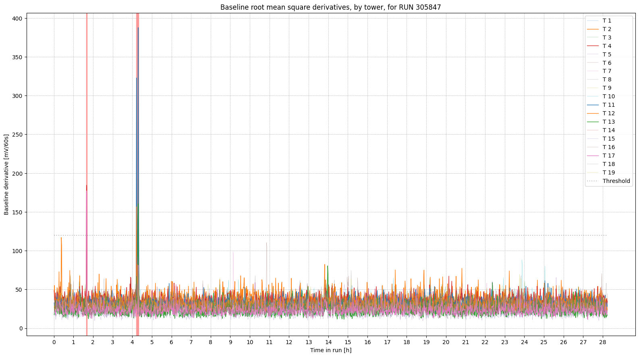Select the T 2 legend label
This screenshot has height=357, width=639.
pos(607,29)
